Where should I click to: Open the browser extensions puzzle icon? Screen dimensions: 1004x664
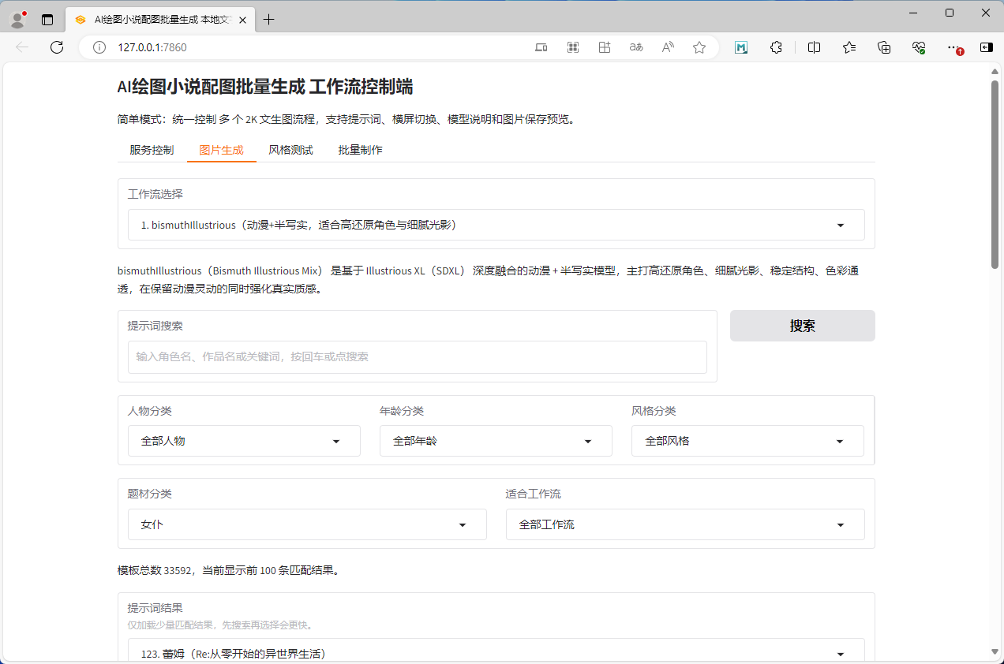pos(776,47)
